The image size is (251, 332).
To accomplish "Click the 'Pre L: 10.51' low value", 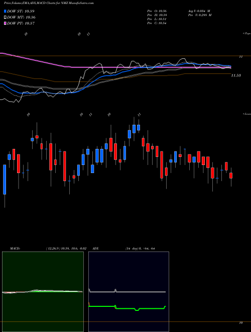I will click(157, 19).
